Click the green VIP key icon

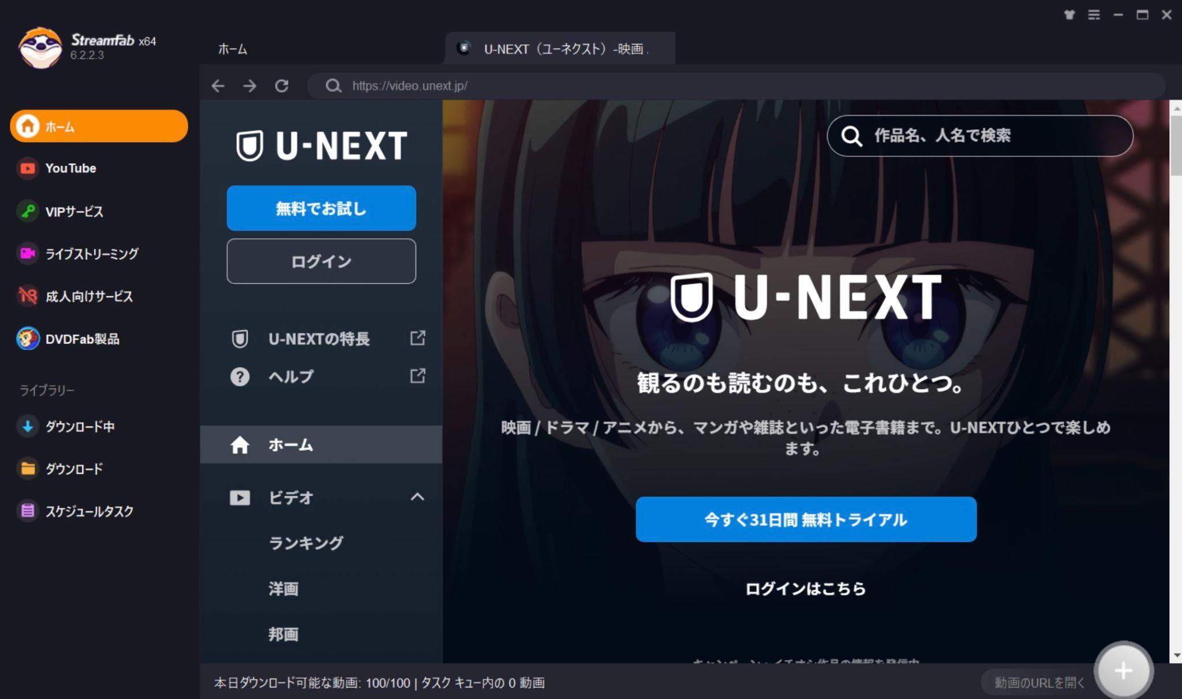27,211
